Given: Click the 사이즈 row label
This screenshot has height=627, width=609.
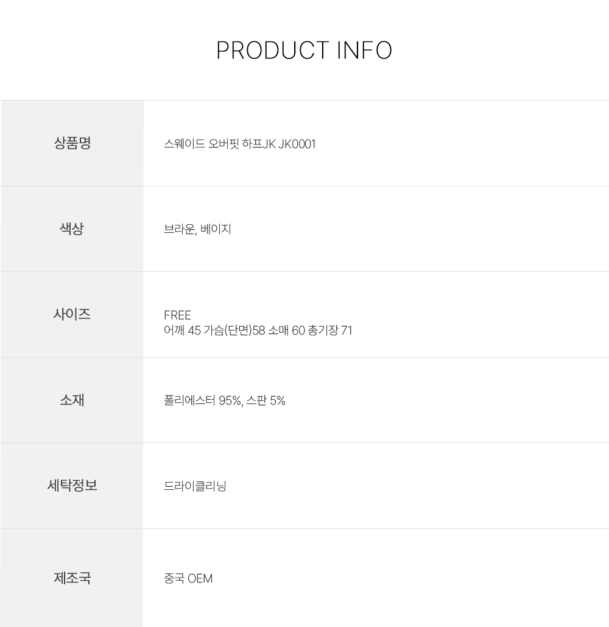Looking at the screenshot, I should click(72, 314).
